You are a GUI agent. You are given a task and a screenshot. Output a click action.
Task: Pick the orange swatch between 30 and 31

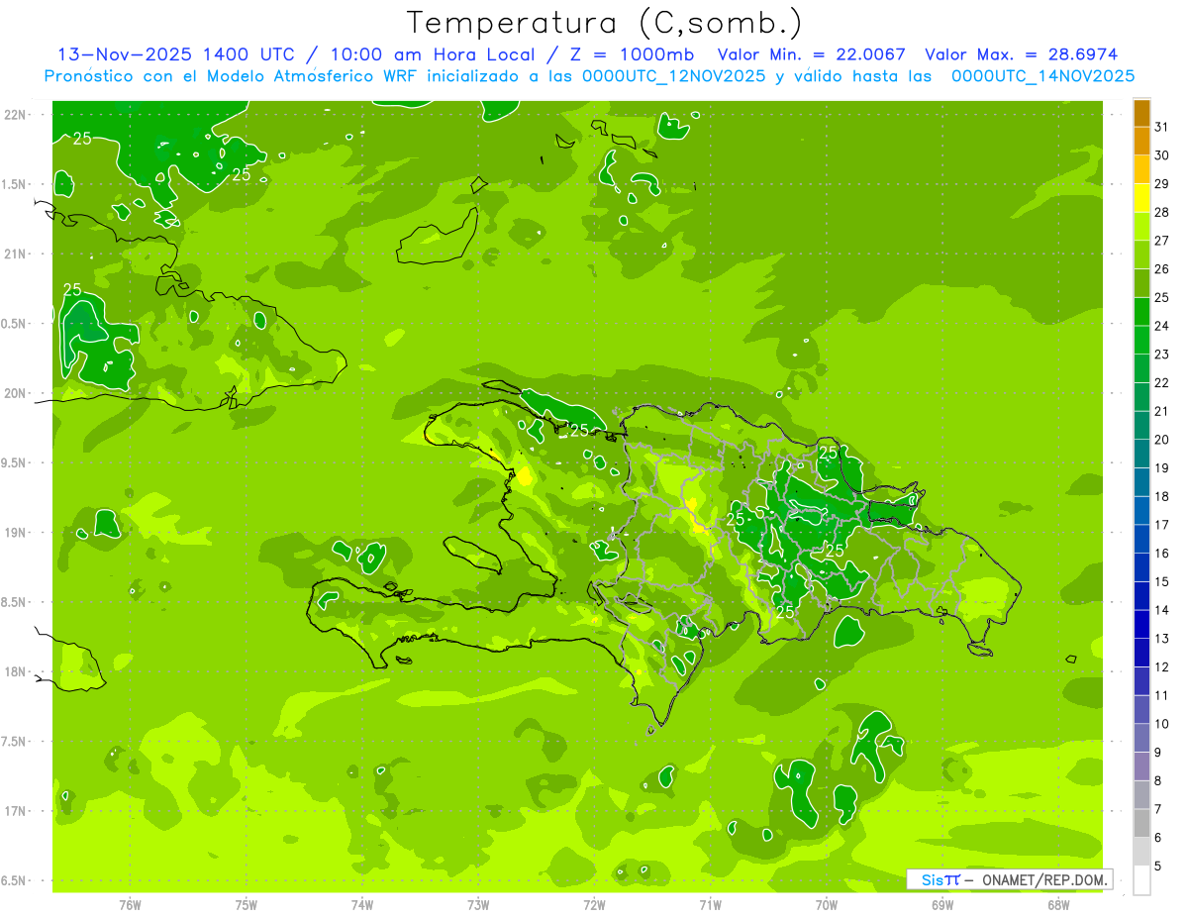[1141, 142]
